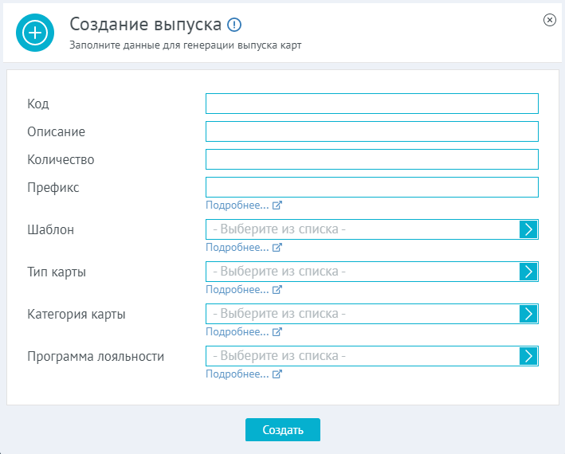Screen dimensions: 565x454
Task: Click the Создать button
Action: pyautogui.click(x=283, y=429)
